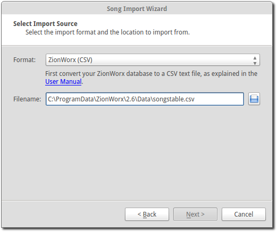
Task: Open the file browse icon beside Filename
Action: [254, 99]
